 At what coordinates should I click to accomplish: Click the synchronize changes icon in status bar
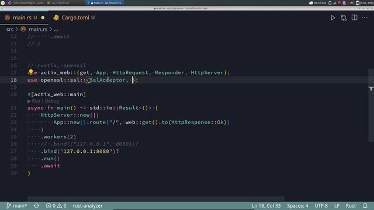coord(36,206)
